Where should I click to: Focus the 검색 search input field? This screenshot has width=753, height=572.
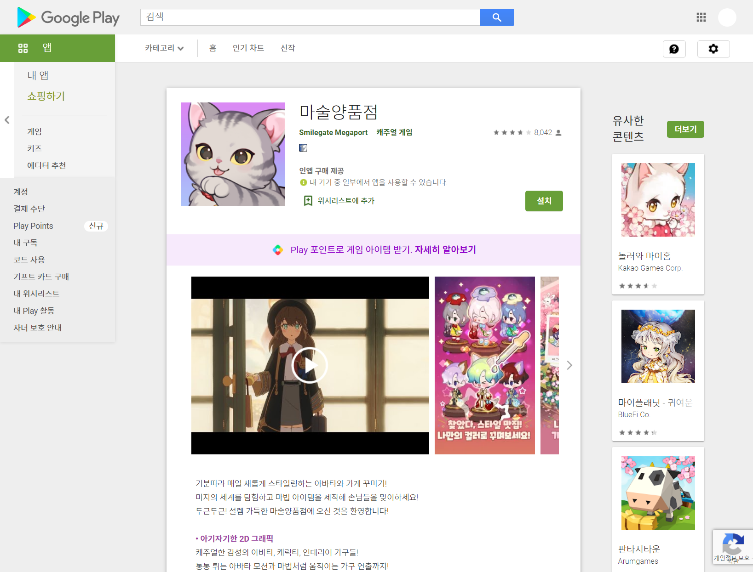[x=310, y=17]
